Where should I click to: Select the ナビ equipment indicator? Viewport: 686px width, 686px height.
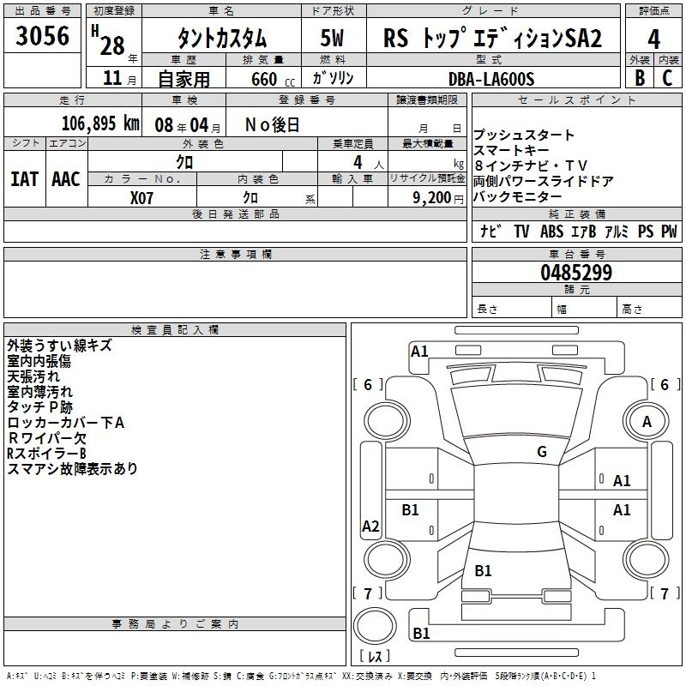[x=490, y=232]
